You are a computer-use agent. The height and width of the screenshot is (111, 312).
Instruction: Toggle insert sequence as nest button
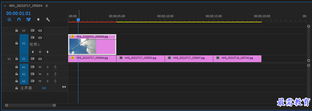[9, 19]
